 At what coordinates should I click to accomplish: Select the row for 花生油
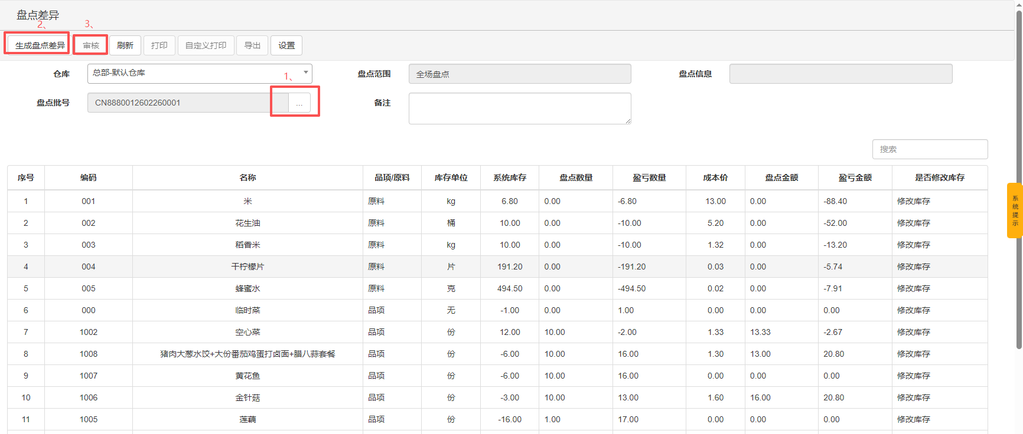247,223
